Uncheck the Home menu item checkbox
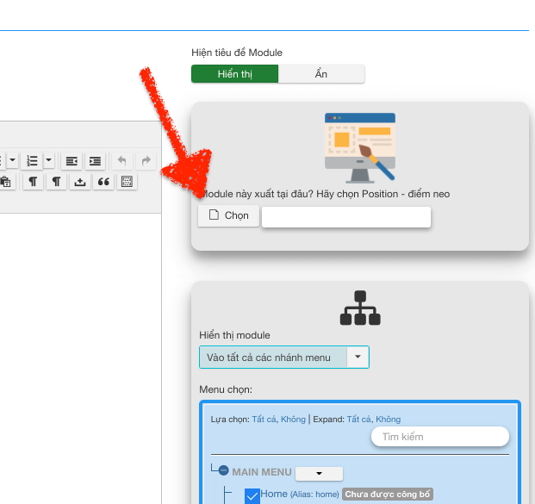Image resolution: width=535 pixels, height=504 pixels. point(252,496)
